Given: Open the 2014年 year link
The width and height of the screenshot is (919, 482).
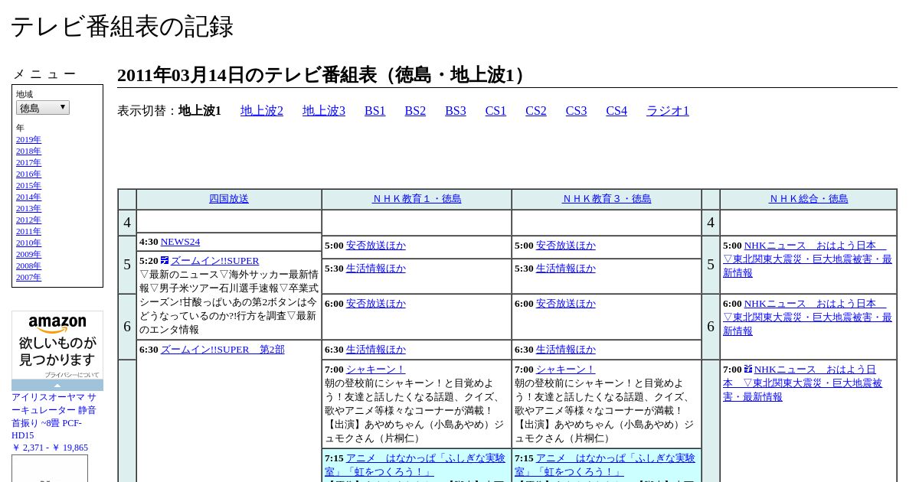Looking at the screenshot, I should click(28, 197).
